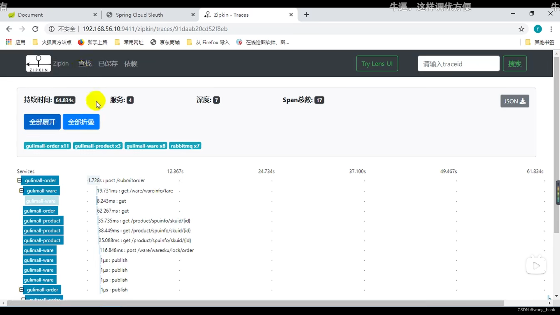This screenshot has height=315, width=560.
Task: Click the 持续时间 61.834s badge
Action: coord(64,100)
